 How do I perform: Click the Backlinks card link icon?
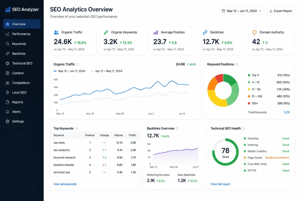pos(205,32)
